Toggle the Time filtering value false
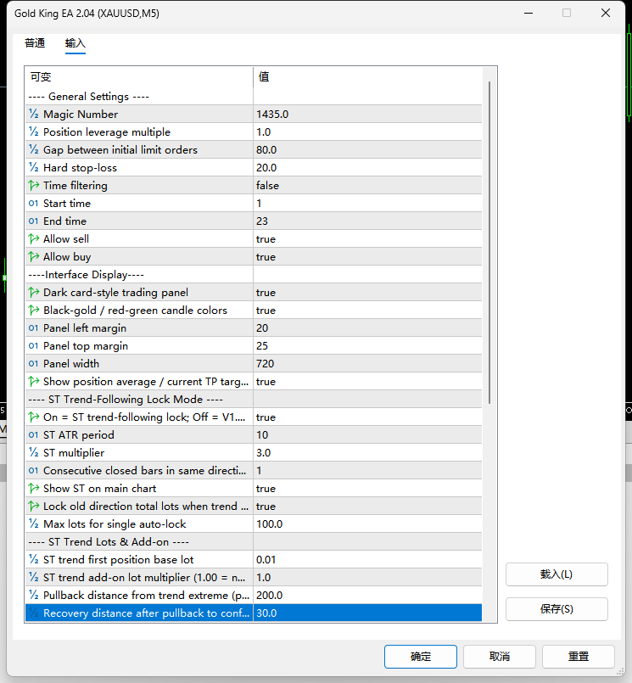This screenshot has width=632, height=683. (367, 186)
